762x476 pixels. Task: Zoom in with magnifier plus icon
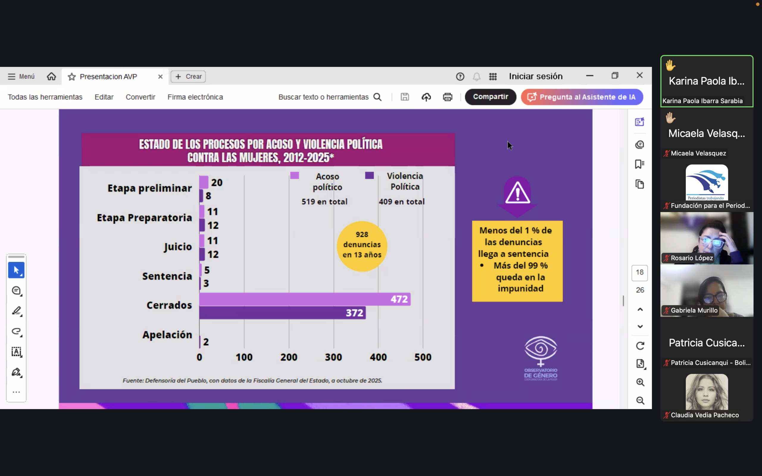click(640, 382)
